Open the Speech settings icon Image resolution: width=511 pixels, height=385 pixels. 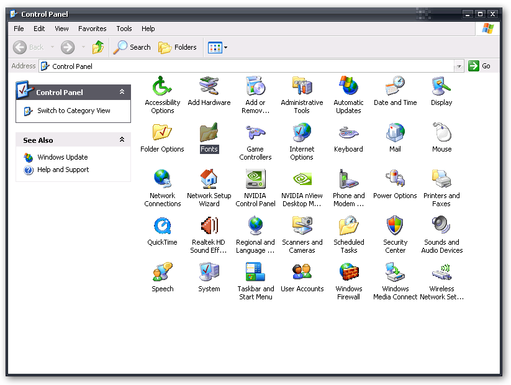point(162,273)
